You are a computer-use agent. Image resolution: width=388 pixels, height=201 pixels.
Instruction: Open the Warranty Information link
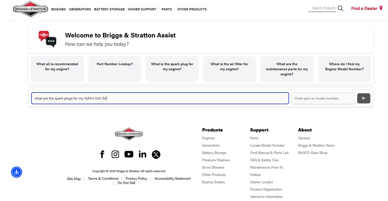(x=266, y=197)
